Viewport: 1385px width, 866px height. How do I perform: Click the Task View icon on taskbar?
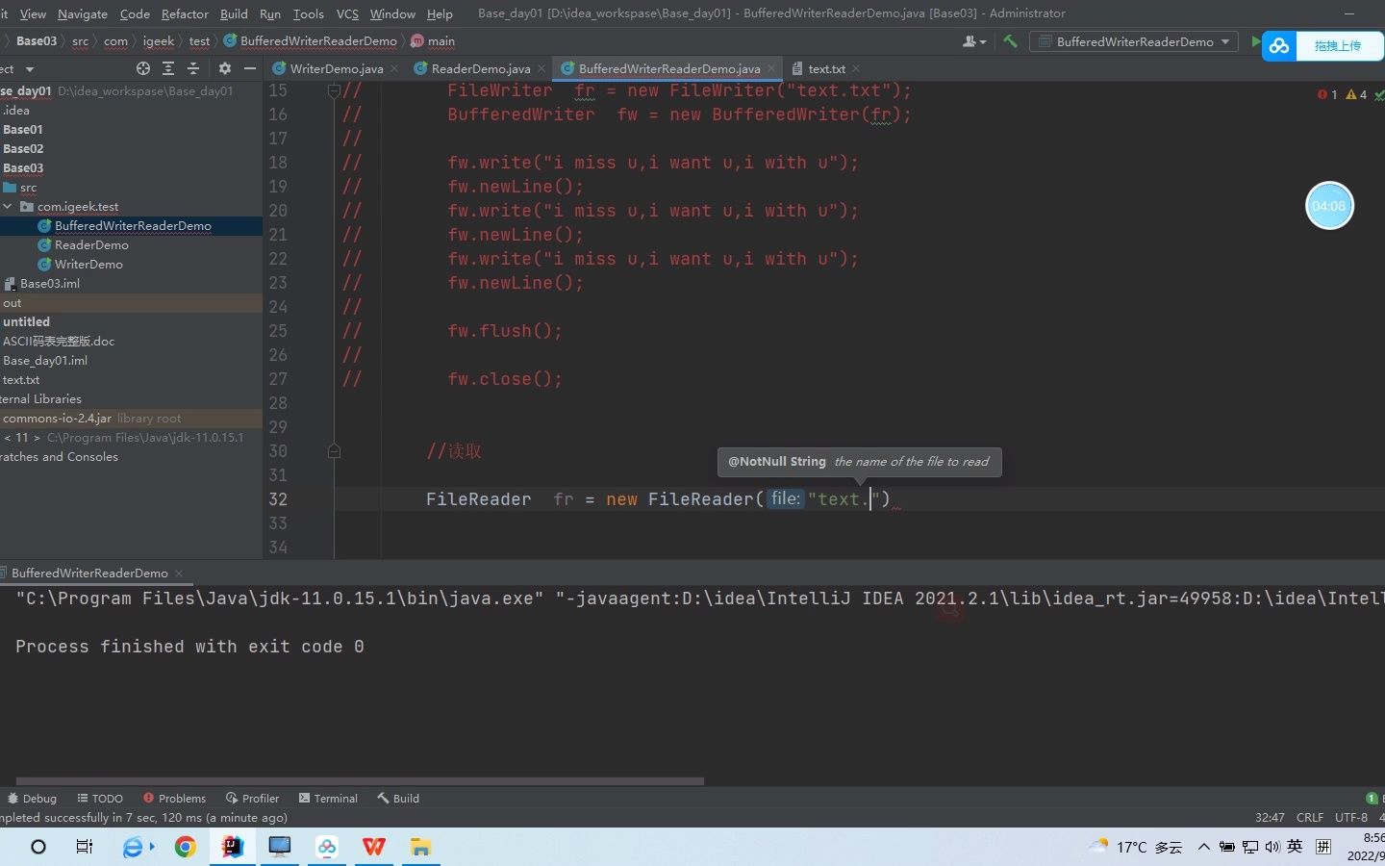[x=85, y=847]
